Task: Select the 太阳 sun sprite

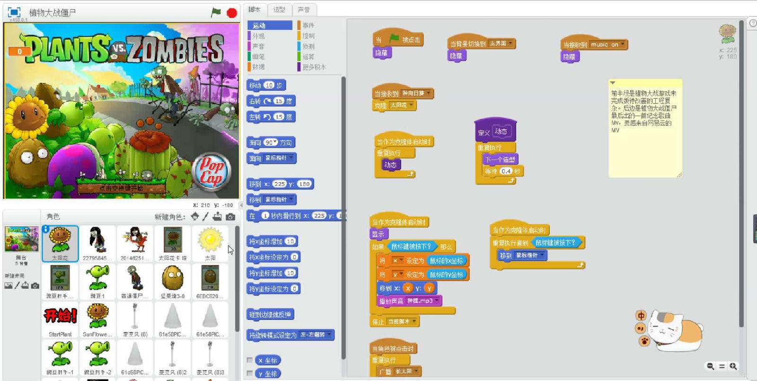Action: pos(210,243)
